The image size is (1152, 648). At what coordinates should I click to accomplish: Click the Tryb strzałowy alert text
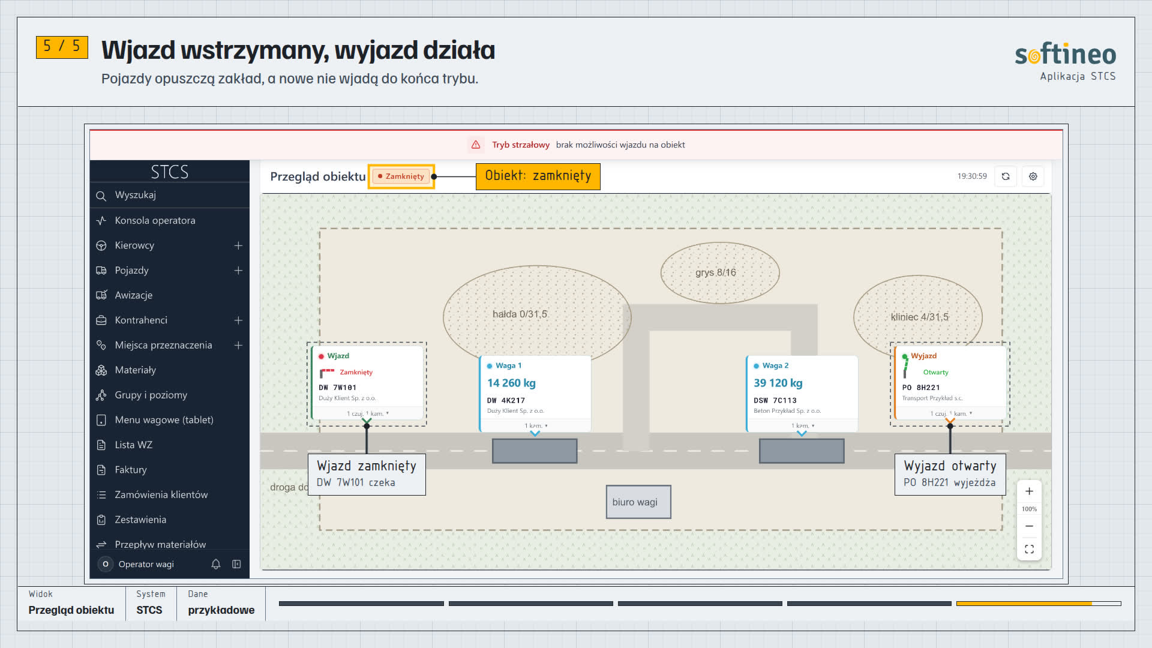click(521, 145)
